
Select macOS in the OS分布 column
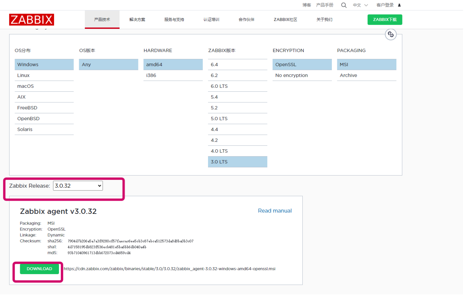pos(25,86)
